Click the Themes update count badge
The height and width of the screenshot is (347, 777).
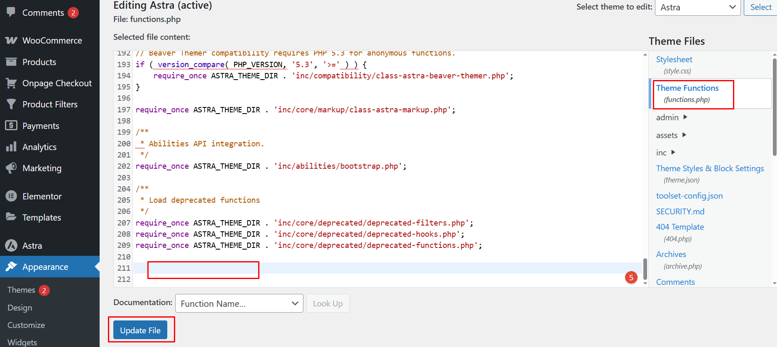pos(44,290)
